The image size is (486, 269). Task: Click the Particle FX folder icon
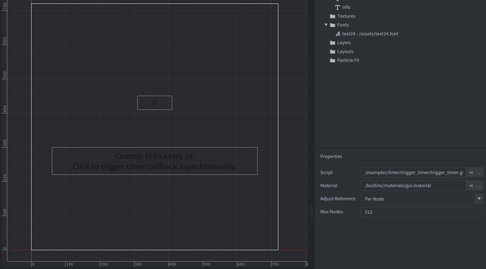[333, 60]
